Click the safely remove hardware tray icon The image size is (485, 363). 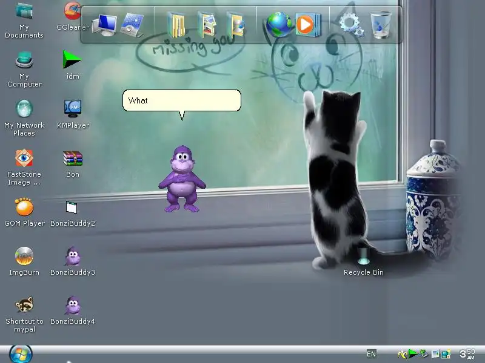coord(424,354)
